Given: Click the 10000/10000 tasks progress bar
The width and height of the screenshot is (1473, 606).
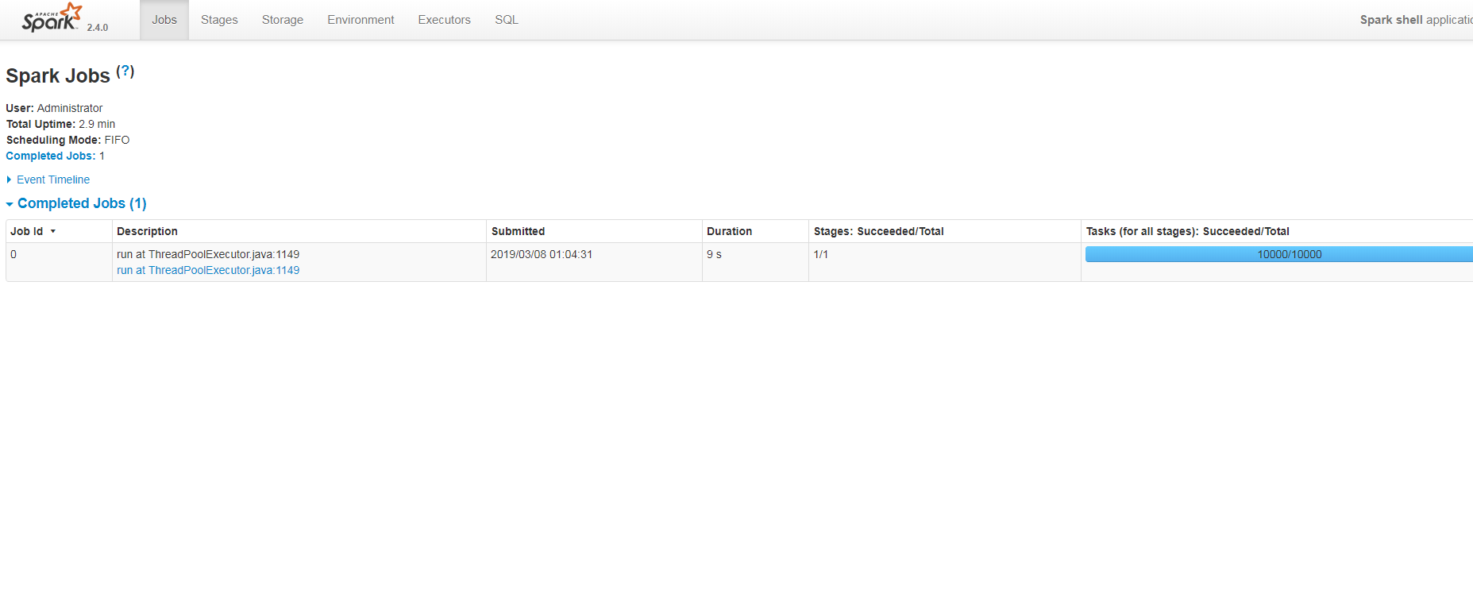Looking at the screenshot, I should click(1279, 254).
